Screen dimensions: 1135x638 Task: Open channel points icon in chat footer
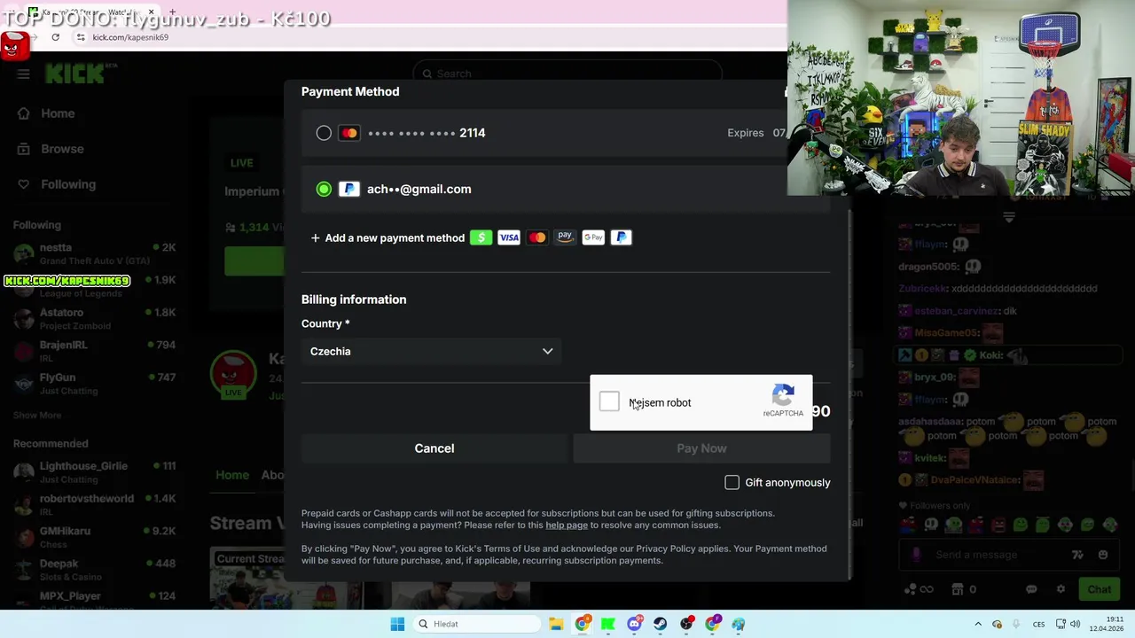coord(919,589)
